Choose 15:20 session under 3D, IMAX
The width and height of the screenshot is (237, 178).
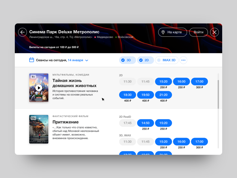click(x=164, y=142)
